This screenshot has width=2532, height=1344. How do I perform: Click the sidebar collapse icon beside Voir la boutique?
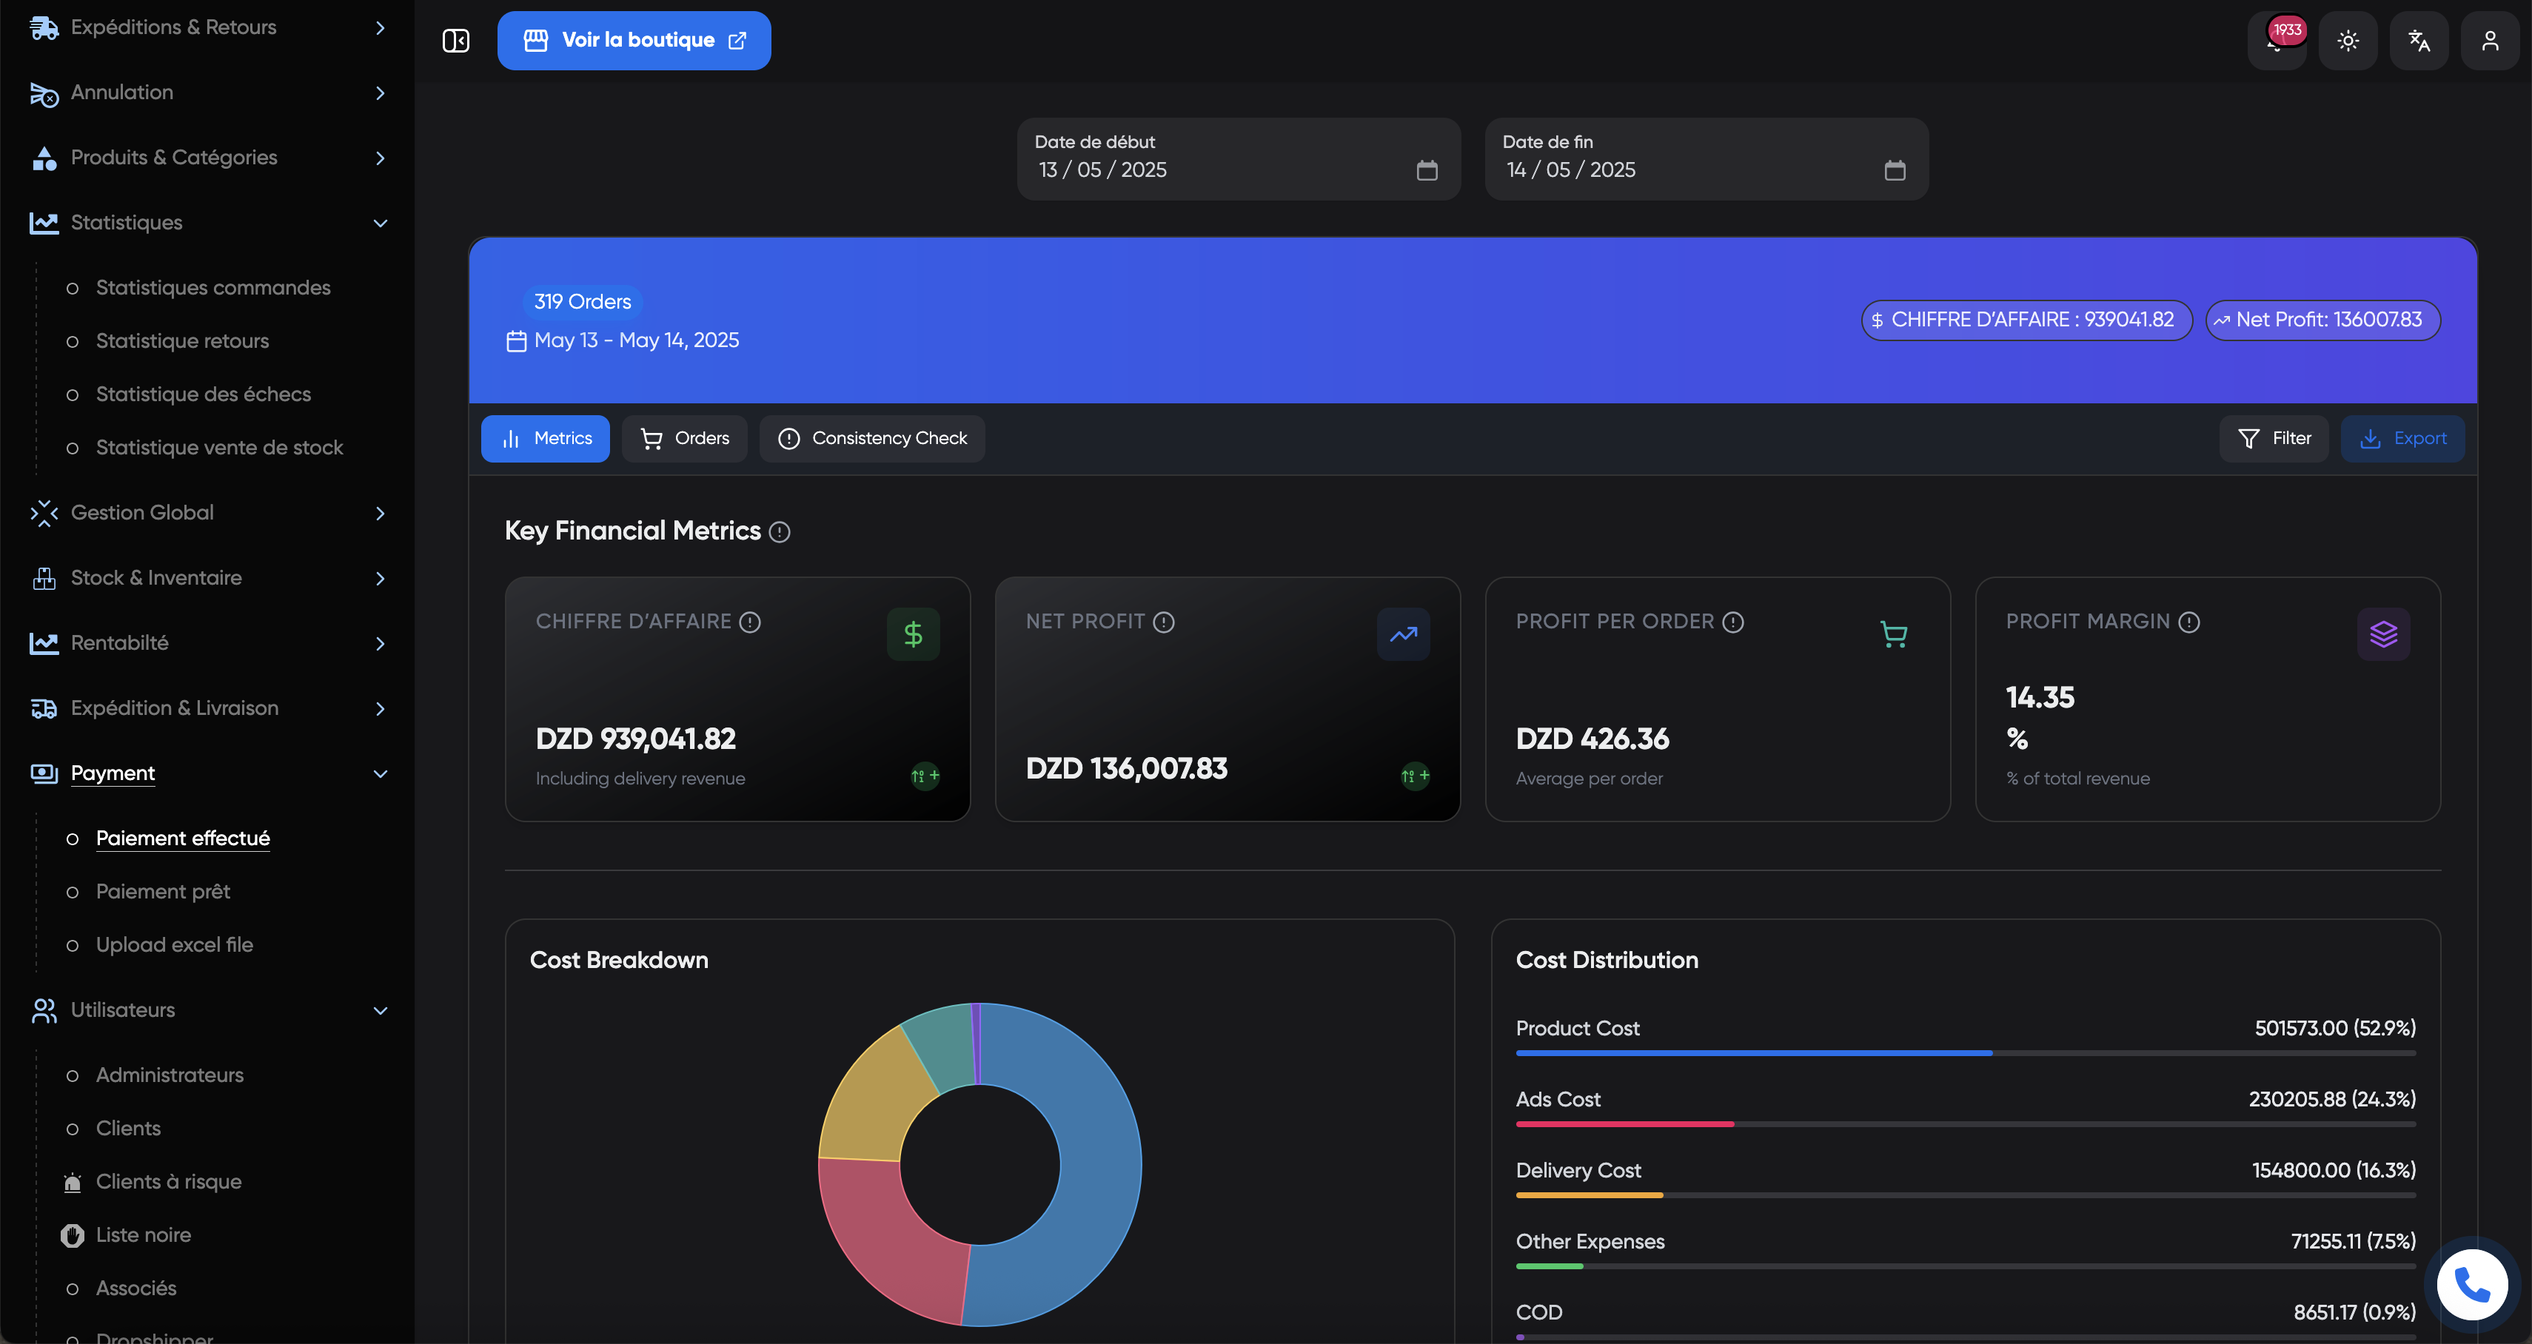456,40
